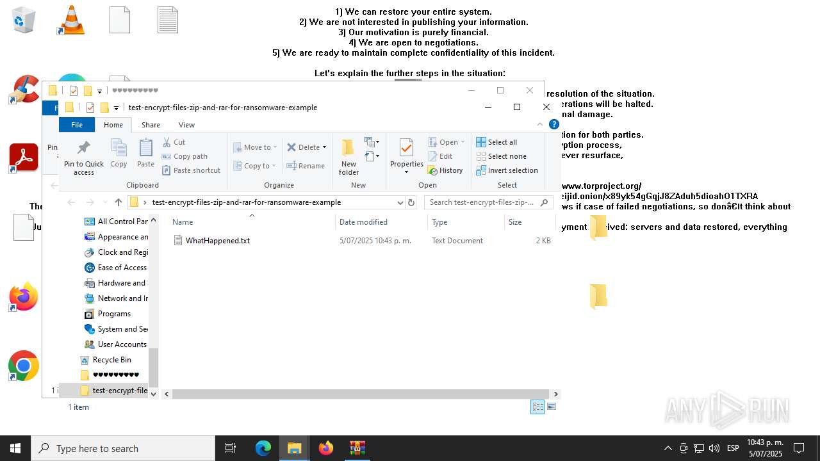Click Invert selection in ribbon
Image resolution: width=820 pixels, height=461 pixels.
coord(507,170)
